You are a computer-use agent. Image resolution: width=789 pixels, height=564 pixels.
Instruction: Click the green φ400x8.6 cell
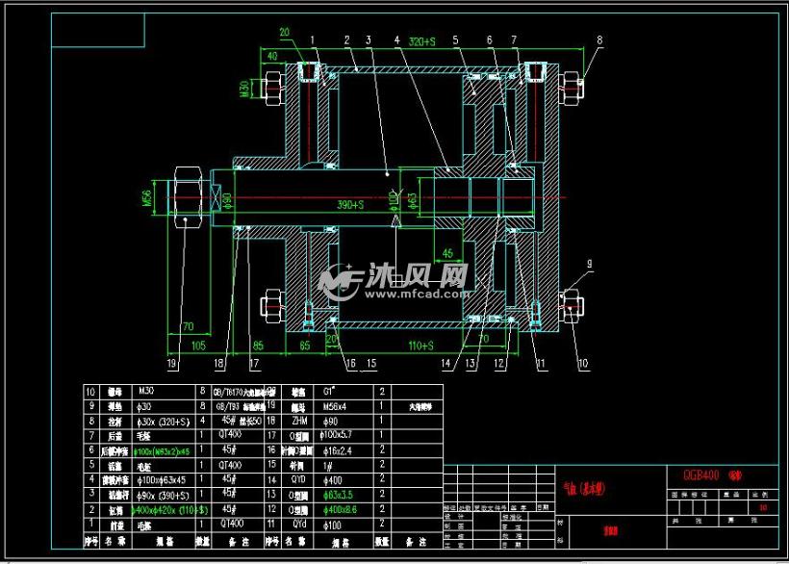point(341,510)
